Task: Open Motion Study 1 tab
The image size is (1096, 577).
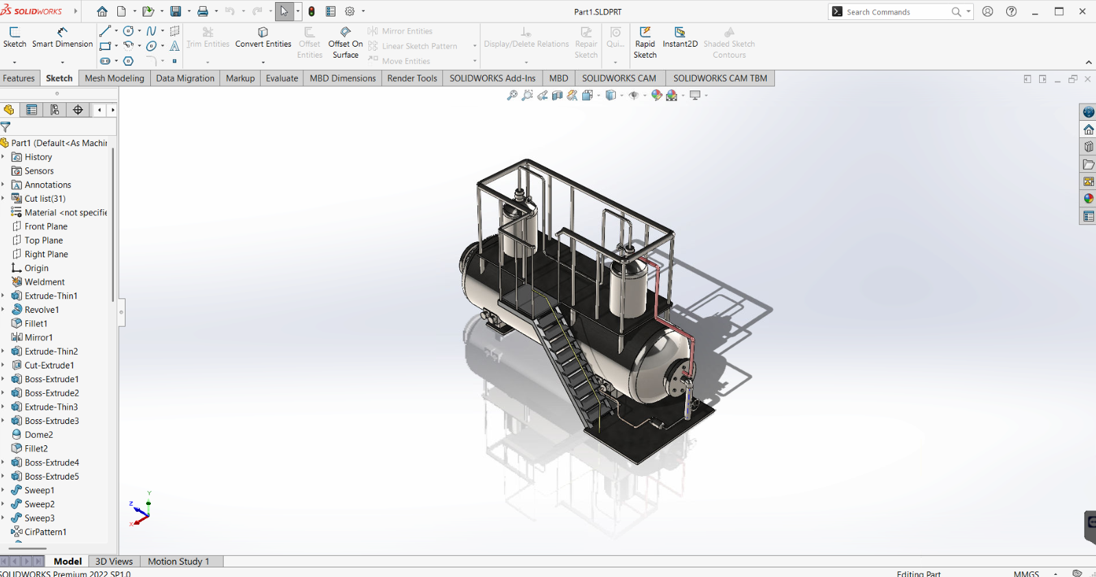Action: [x=178, y=561]
